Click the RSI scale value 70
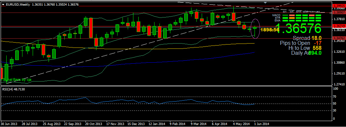The width and height of the screenshot is (346, 127). point(334,97)
